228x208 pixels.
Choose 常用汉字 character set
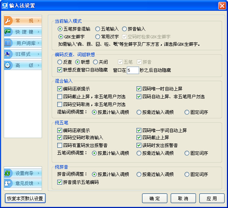[107, 37]
